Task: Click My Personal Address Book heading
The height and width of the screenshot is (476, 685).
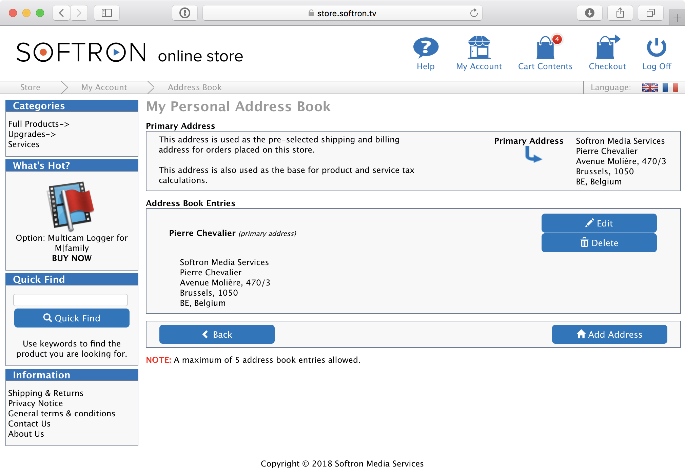Action: (x=238, y=106)
